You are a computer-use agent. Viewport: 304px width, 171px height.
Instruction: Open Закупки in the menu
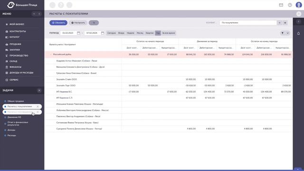[15, 49]
